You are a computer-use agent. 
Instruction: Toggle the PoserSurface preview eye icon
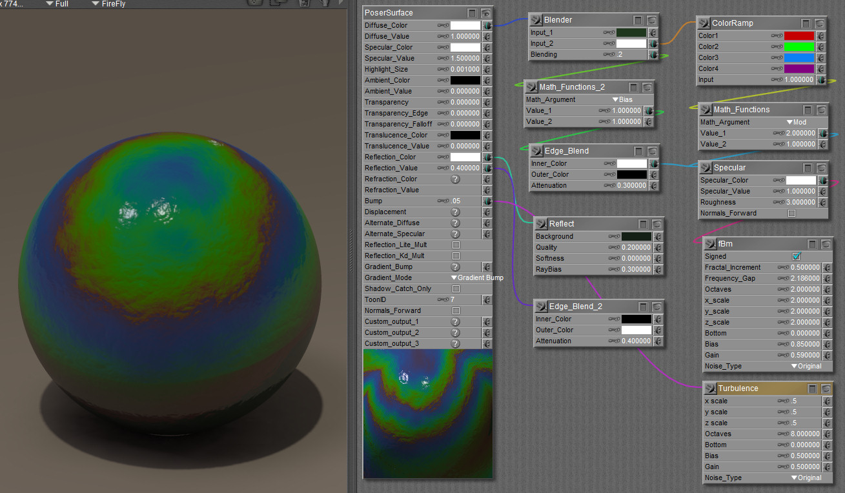tap(486, 13)
